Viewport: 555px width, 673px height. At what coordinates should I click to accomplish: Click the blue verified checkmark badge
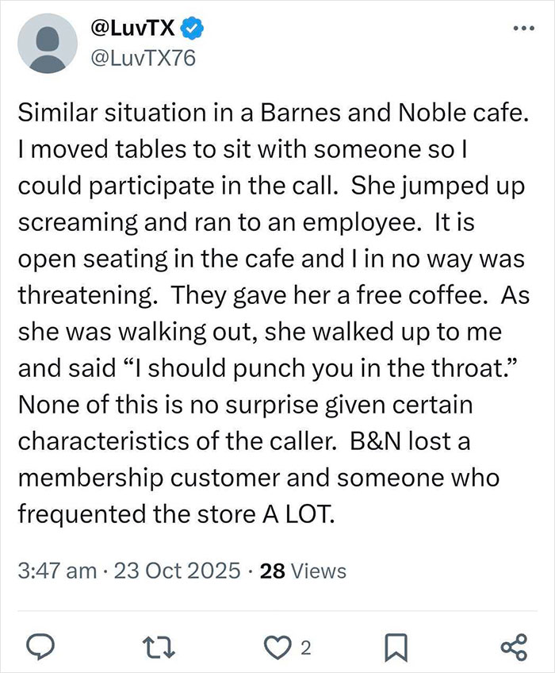coord(188,26)
